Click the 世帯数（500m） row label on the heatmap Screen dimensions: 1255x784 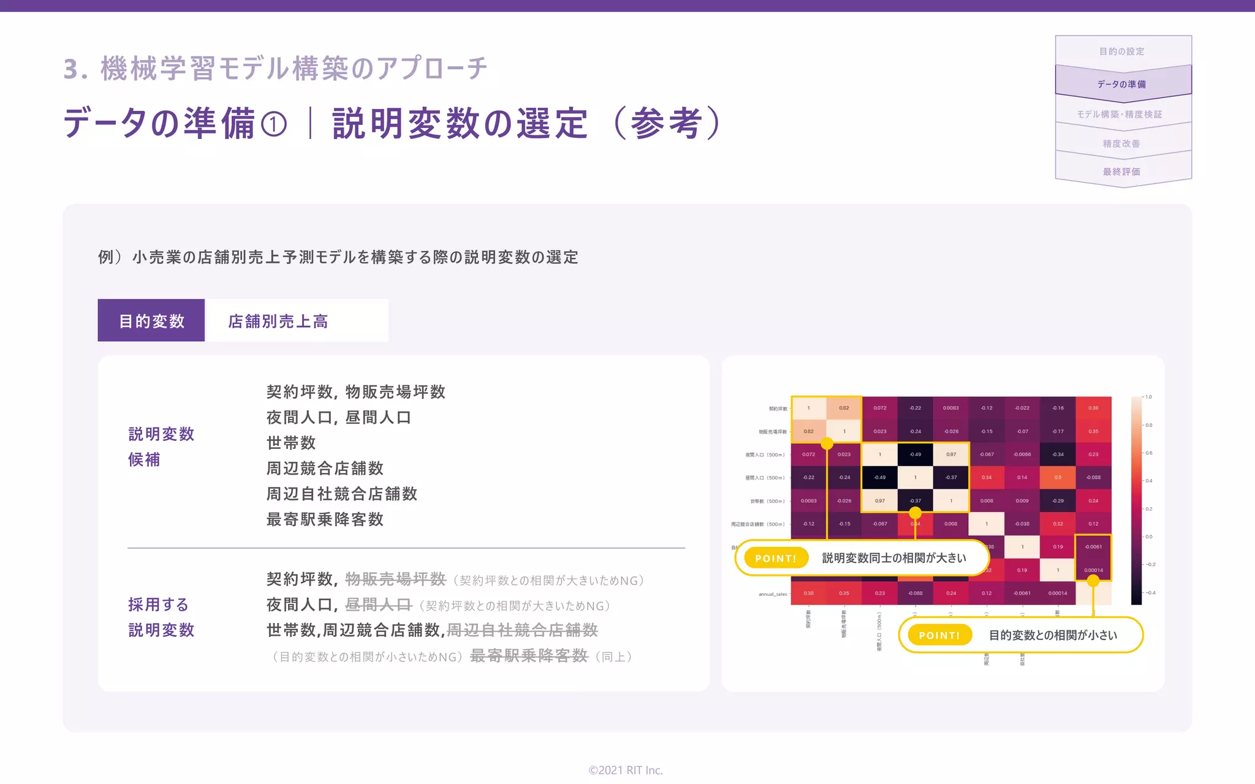pos(767,501)
